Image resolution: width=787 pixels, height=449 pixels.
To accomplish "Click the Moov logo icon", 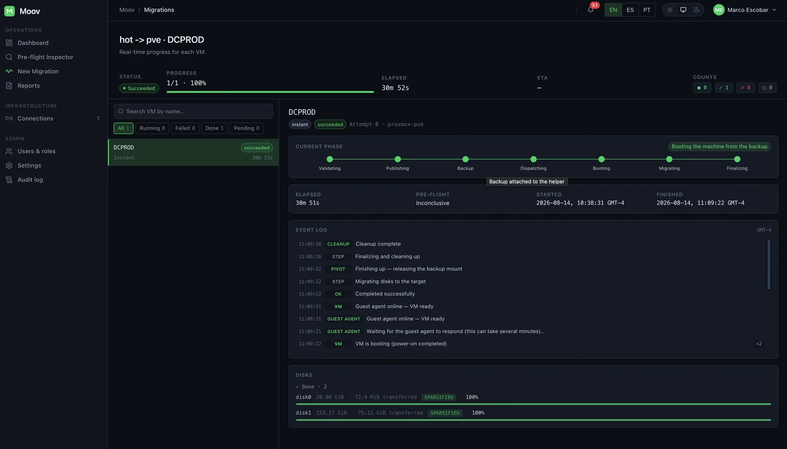I will [x=10, y=11].
